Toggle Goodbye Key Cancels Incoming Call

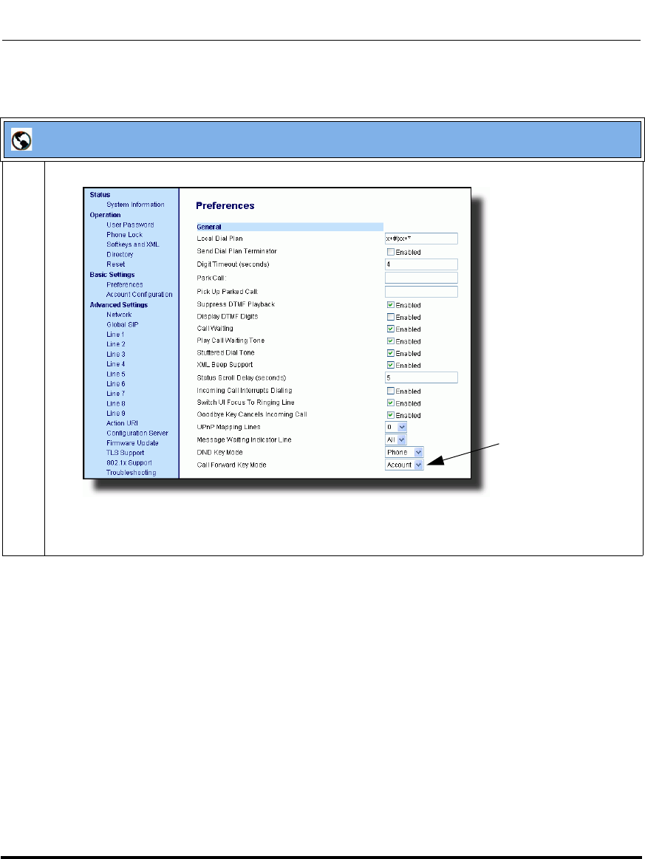coord(391,415)
